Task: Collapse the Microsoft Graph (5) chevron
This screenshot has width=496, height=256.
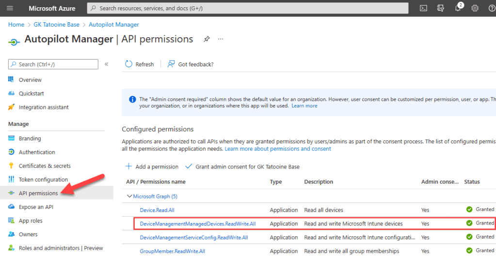Action: pos(129,196)
